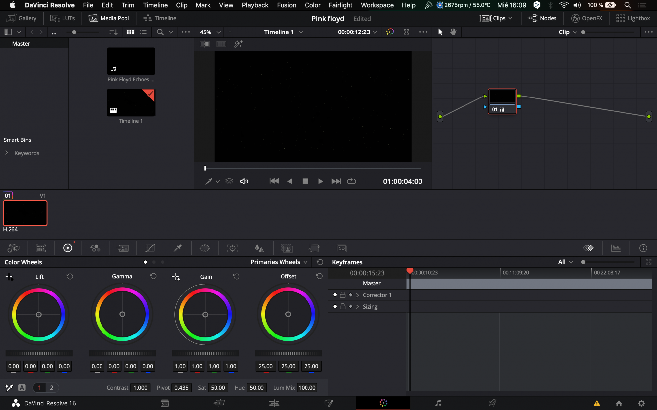Viewport: 657px width, 410px height.
Task: Open the LUTs panel
Action: (62, 18)
